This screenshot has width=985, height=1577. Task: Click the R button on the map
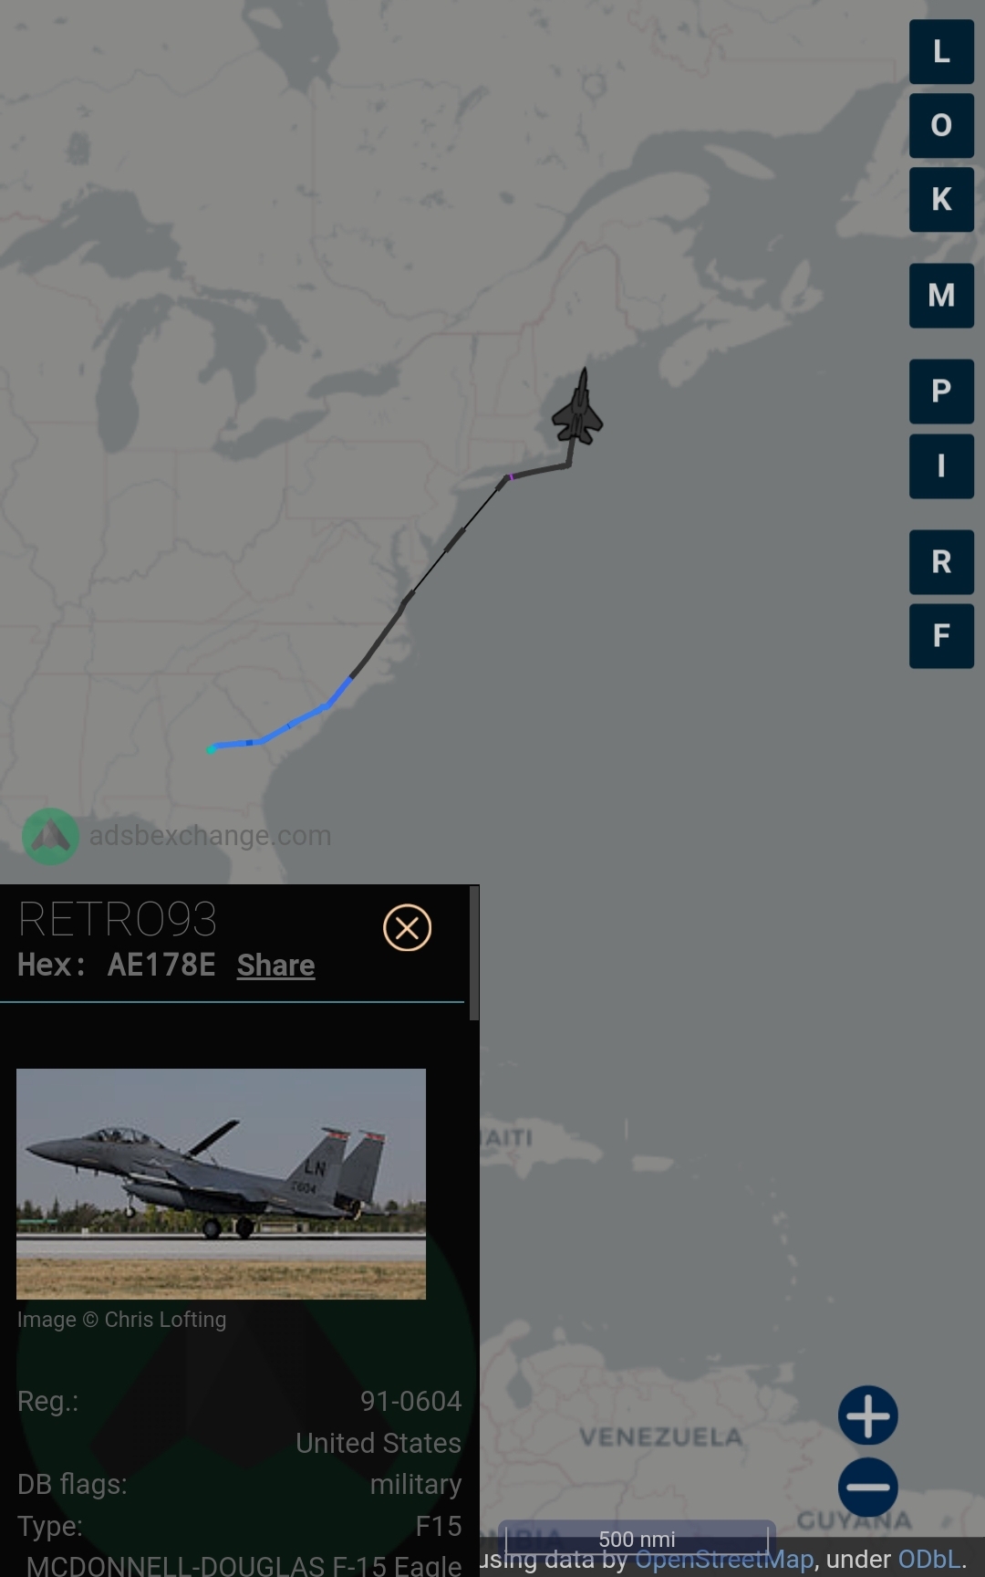coord(941,562)
